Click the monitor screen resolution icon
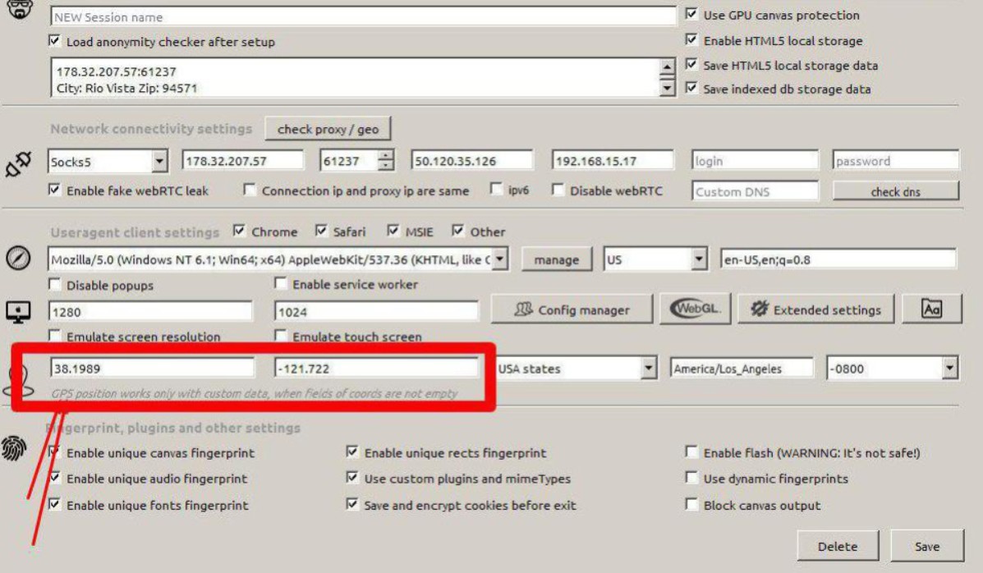The width and height of the screenshot is (983, 573). coord(19,312)
